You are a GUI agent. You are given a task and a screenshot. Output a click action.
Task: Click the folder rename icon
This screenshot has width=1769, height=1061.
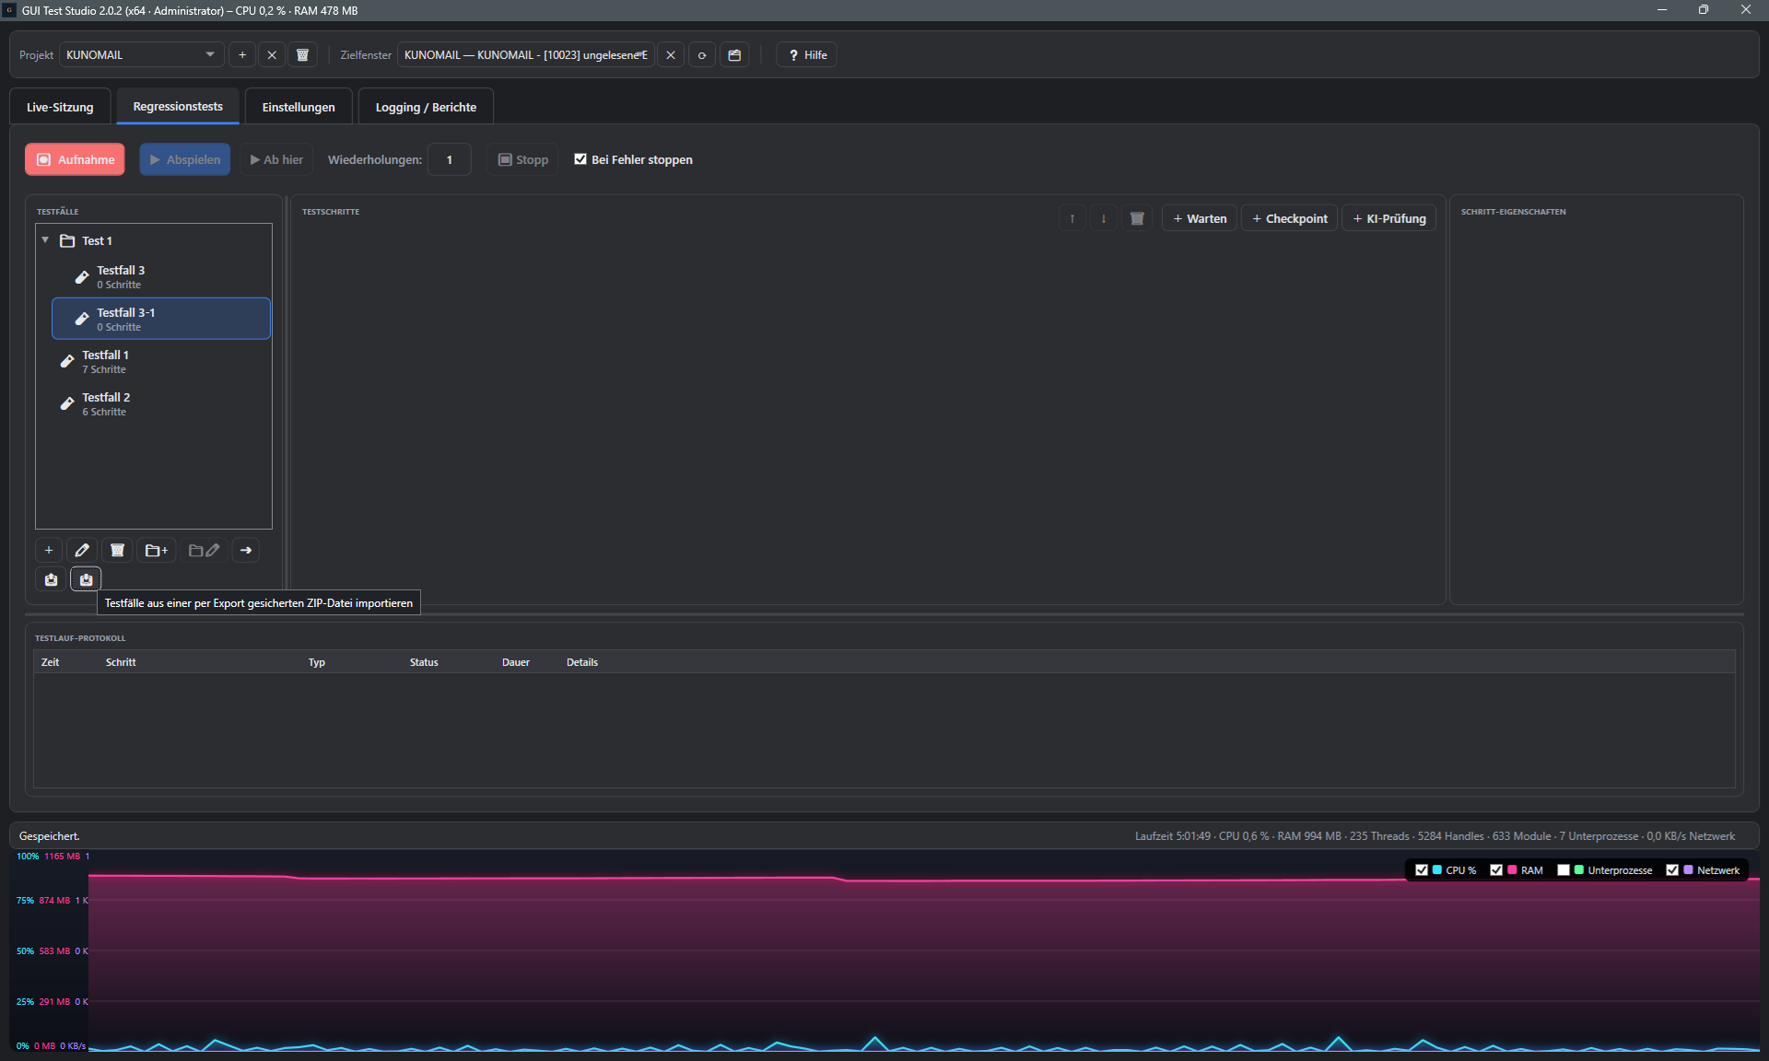[x=204, y=551]
